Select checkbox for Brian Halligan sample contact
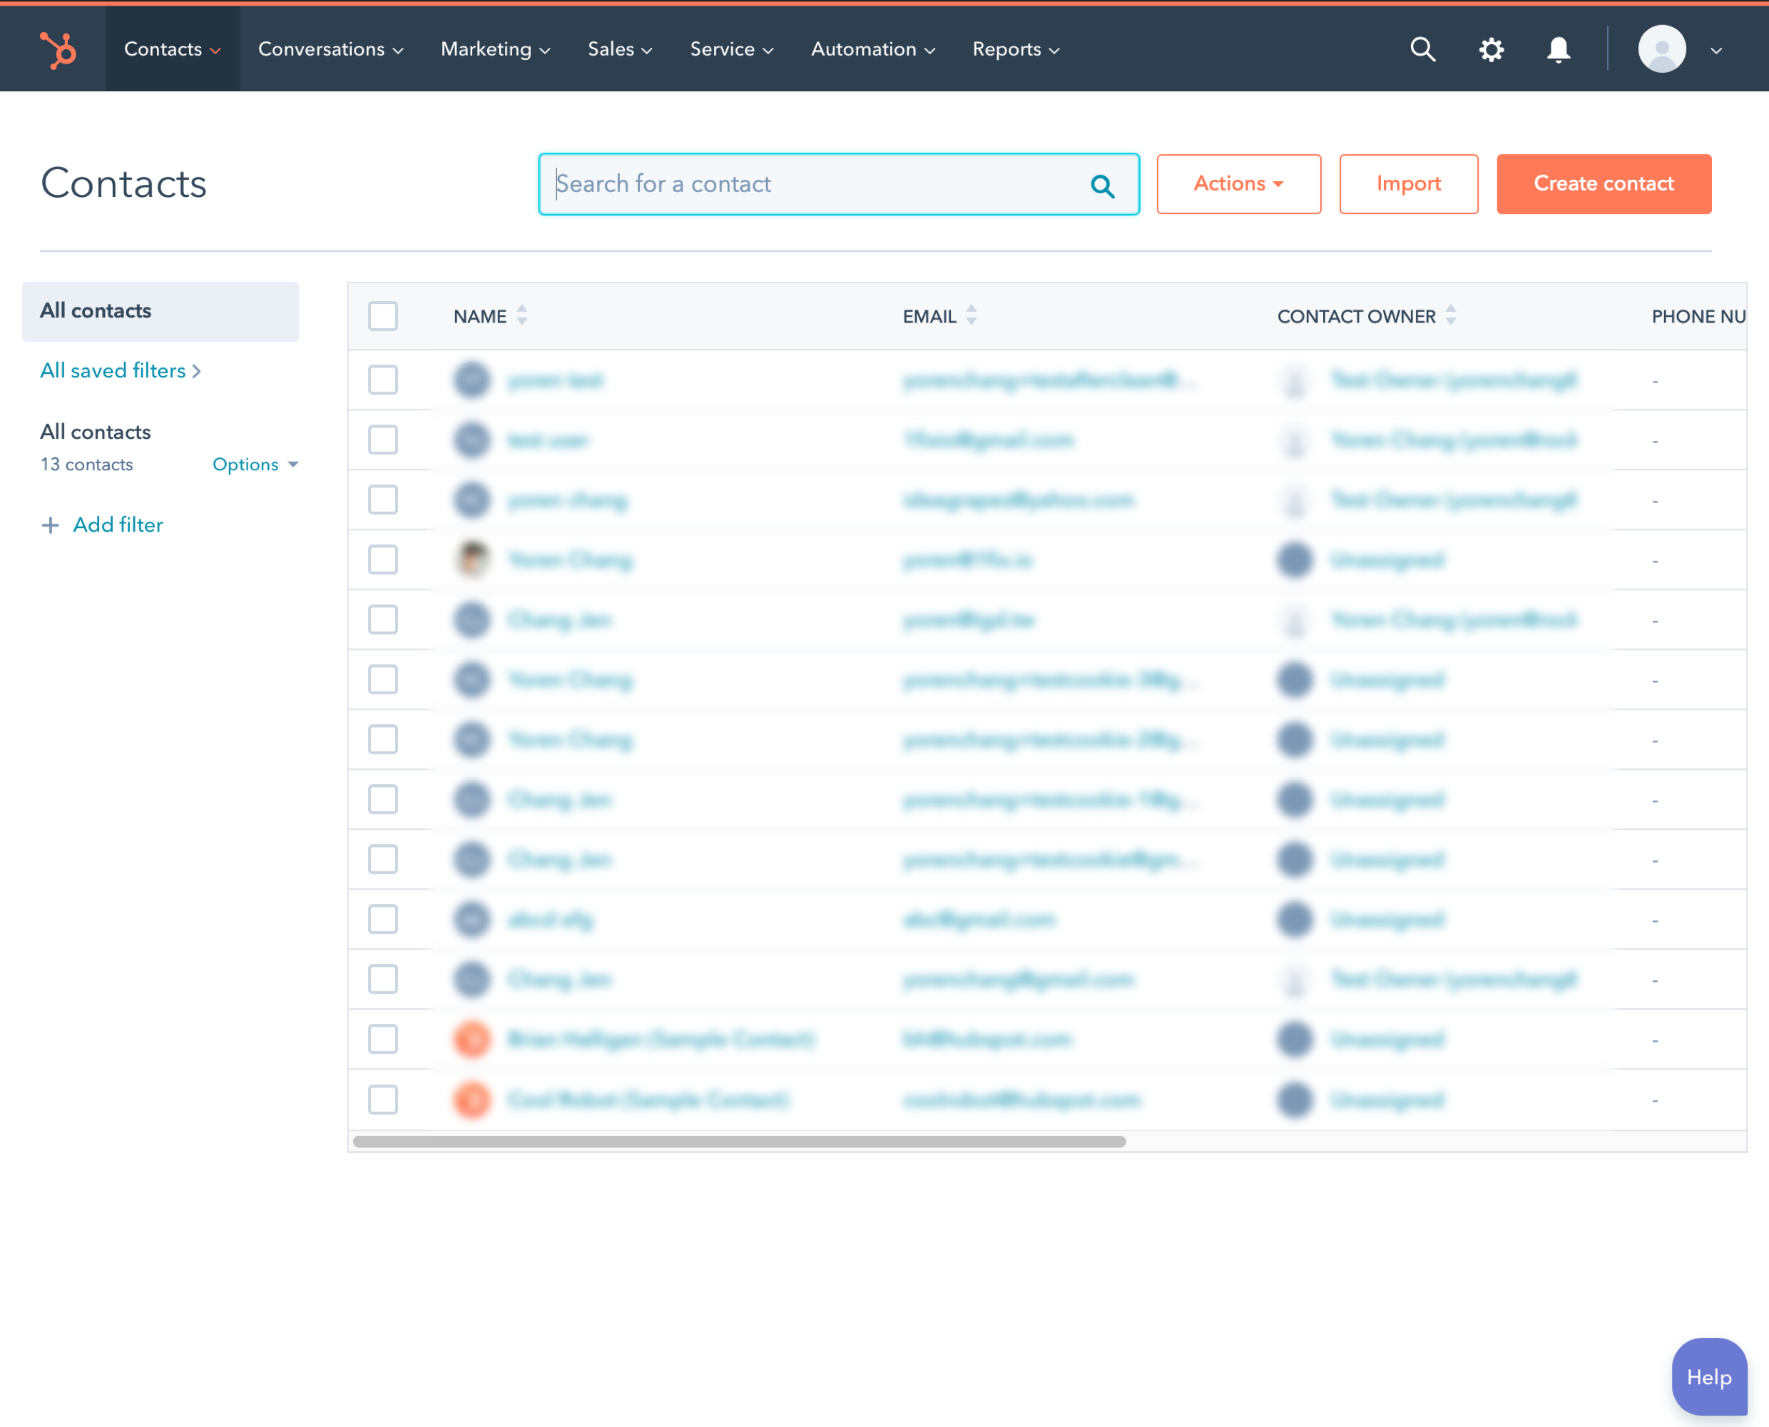The width and height of the screenshot is (1769, 1427). (x=383, y=1039)
